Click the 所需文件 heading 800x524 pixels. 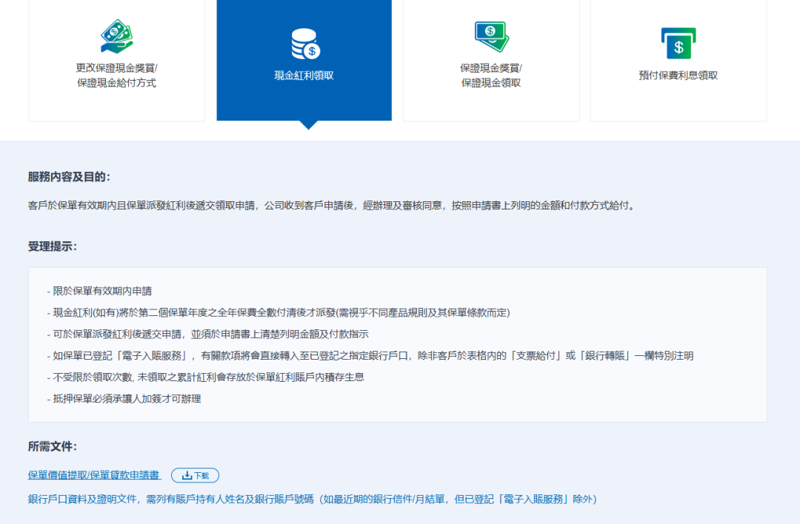point(53,446)
